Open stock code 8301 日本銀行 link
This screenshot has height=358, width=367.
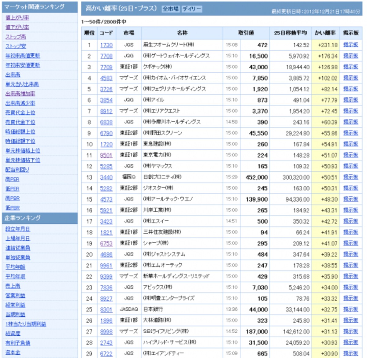tap(106, 310)
